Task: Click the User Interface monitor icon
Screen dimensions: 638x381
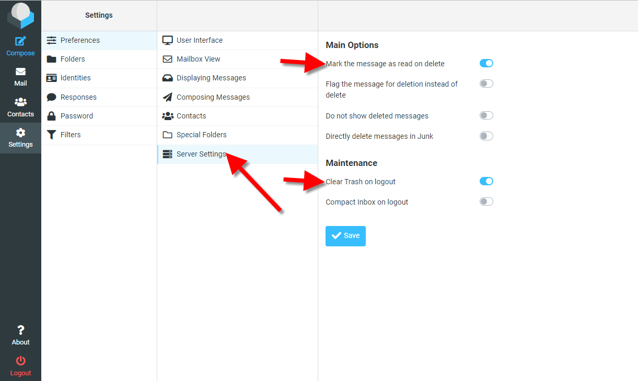Action: pyautogui.click(x=167, y=40)
